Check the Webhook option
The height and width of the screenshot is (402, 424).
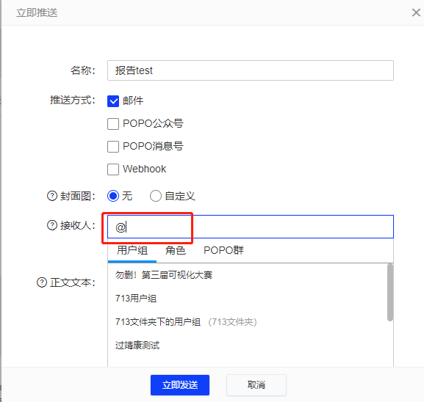click(113, 169)
